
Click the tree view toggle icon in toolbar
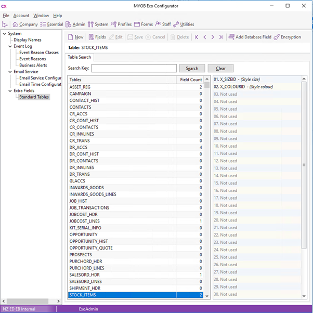point(5,24)
